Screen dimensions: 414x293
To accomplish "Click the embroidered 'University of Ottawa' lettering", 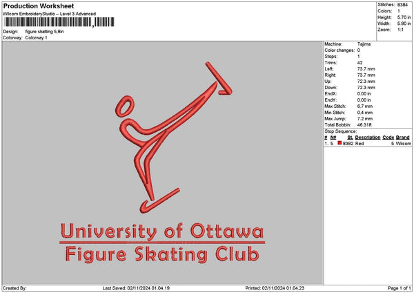I will click(x=162, y=231).
